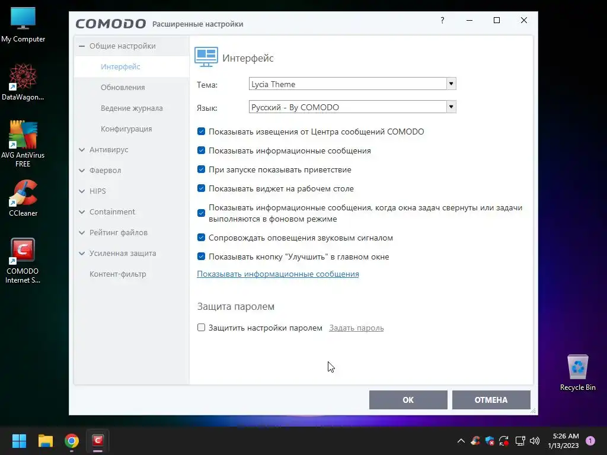Open the My Computer desktop icon
The image size is (607, 455).
(23, 25)
